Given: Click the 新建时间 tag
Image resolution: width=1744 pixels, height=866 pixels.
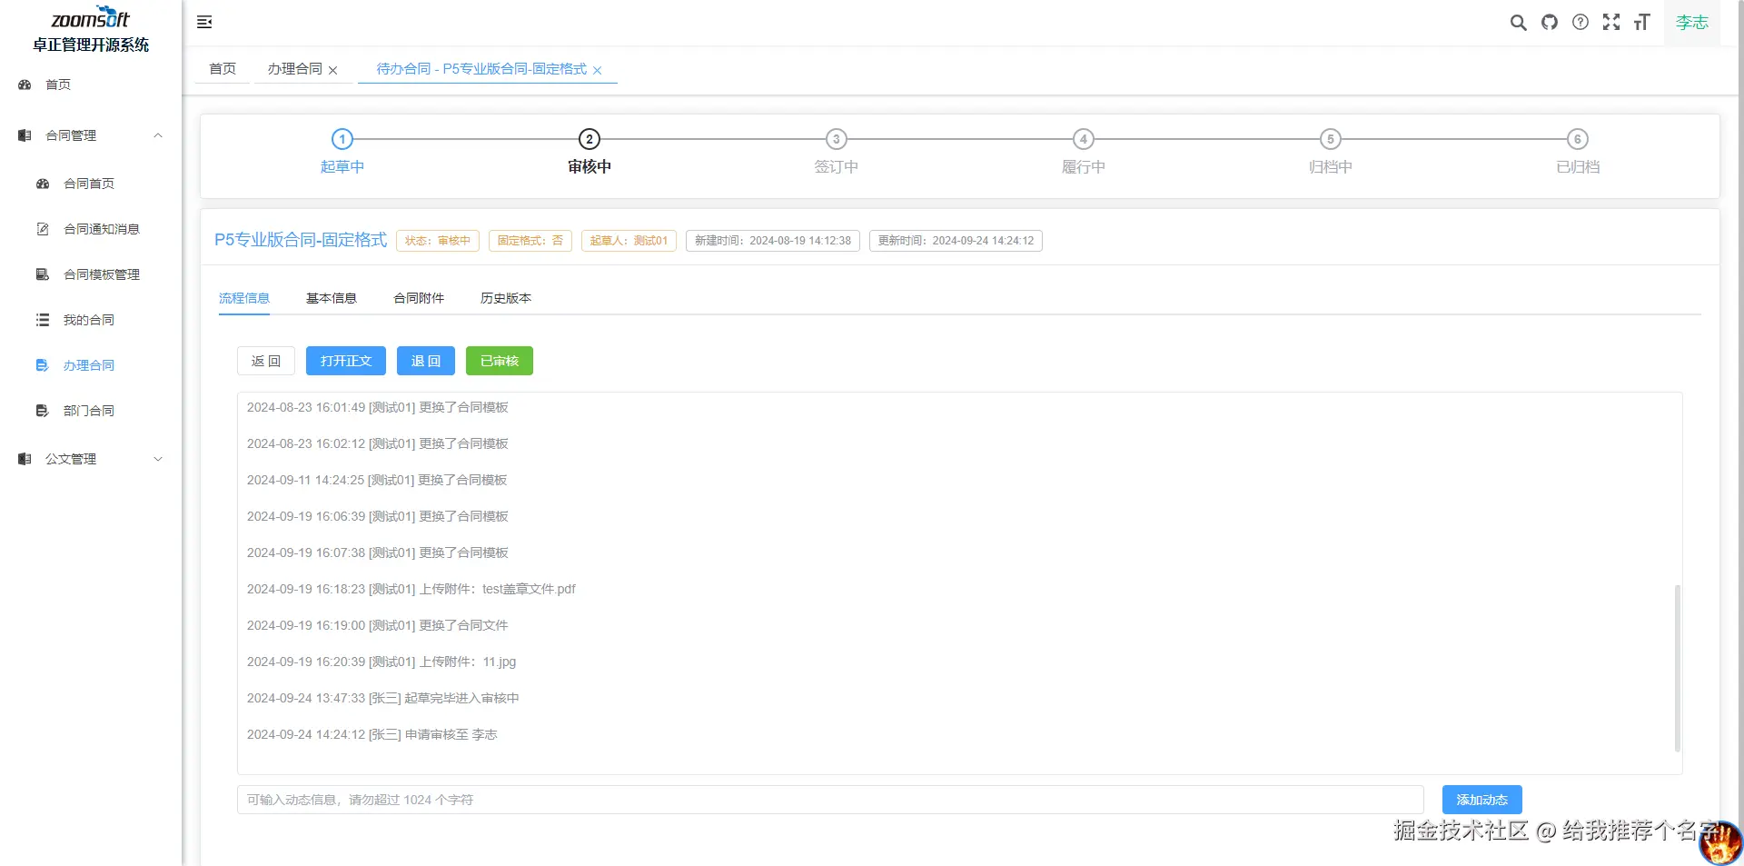Looking at the screenshot, I should pyautogui.click(x=773, y=241).
